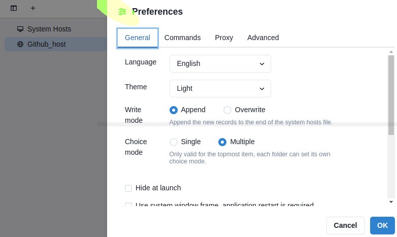Confirm preferences with OK button
The image size is (397, 237).
coord(382,225)
